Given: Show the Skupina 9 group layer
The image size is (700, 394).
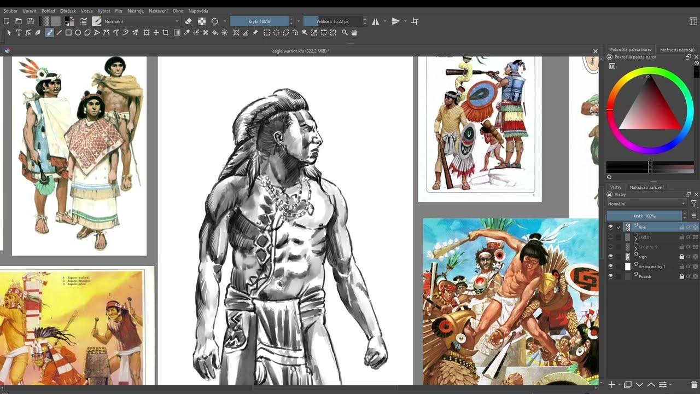Looking at the screenshot, I should (611, 247).
